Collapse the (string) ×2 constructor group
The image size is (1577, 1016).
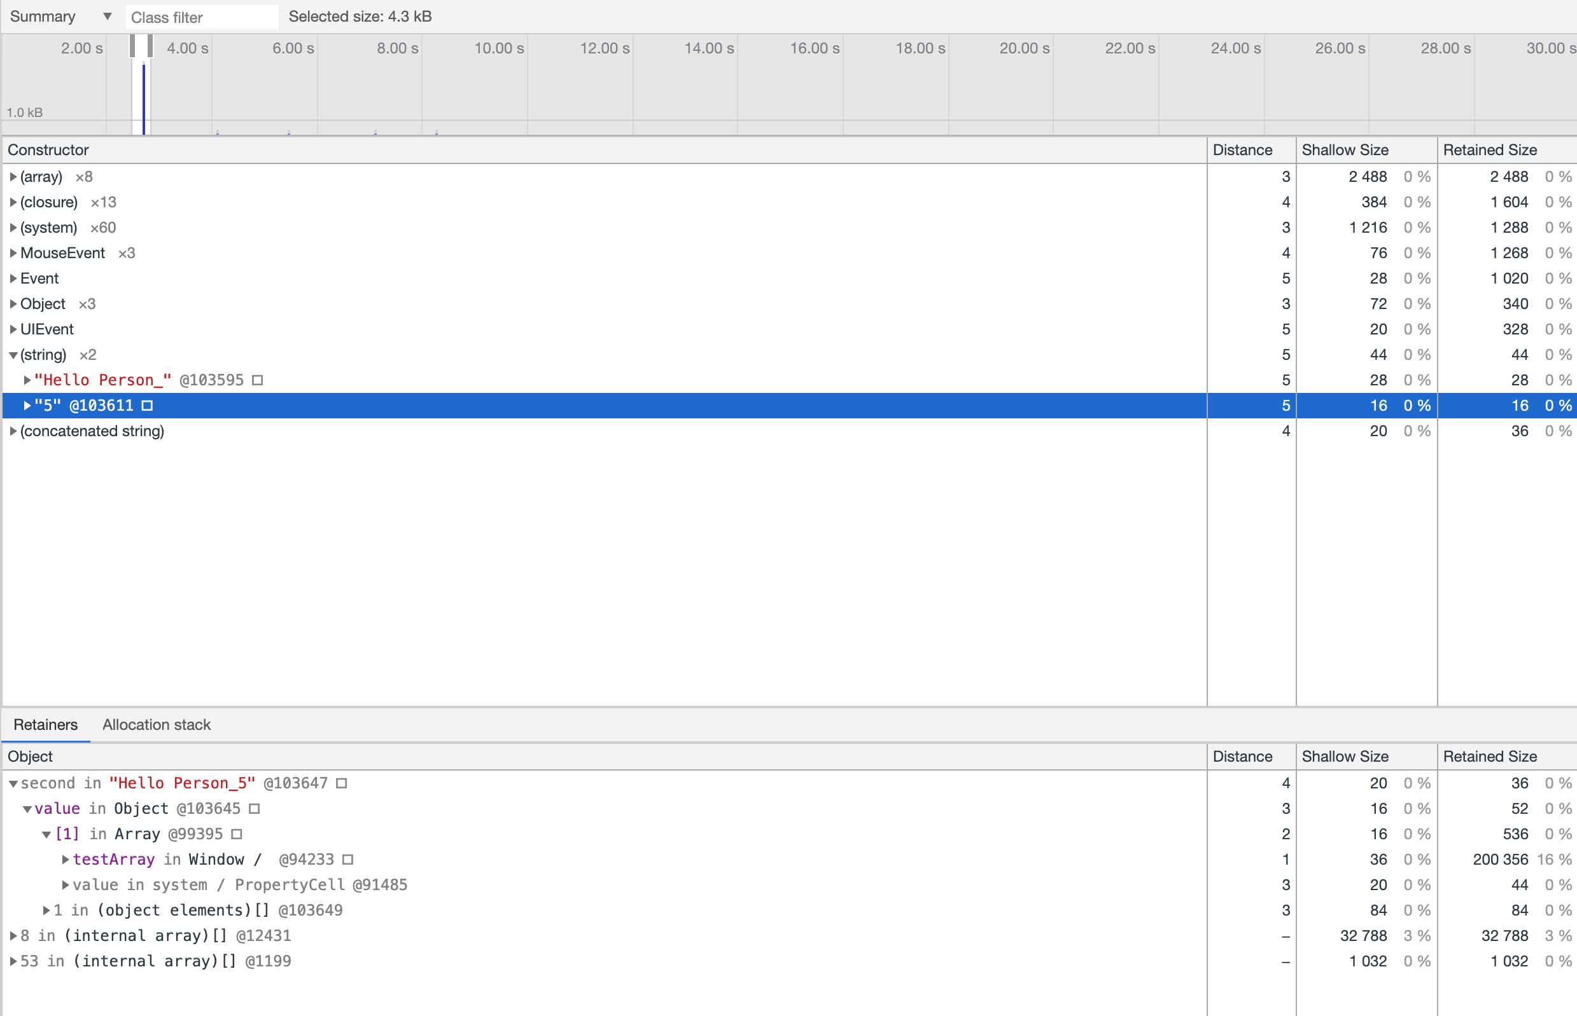(13, 355)
